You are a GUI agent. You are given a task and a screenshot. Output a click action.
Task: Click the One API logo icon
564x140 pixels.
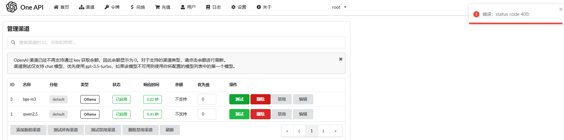coord(12,7)
